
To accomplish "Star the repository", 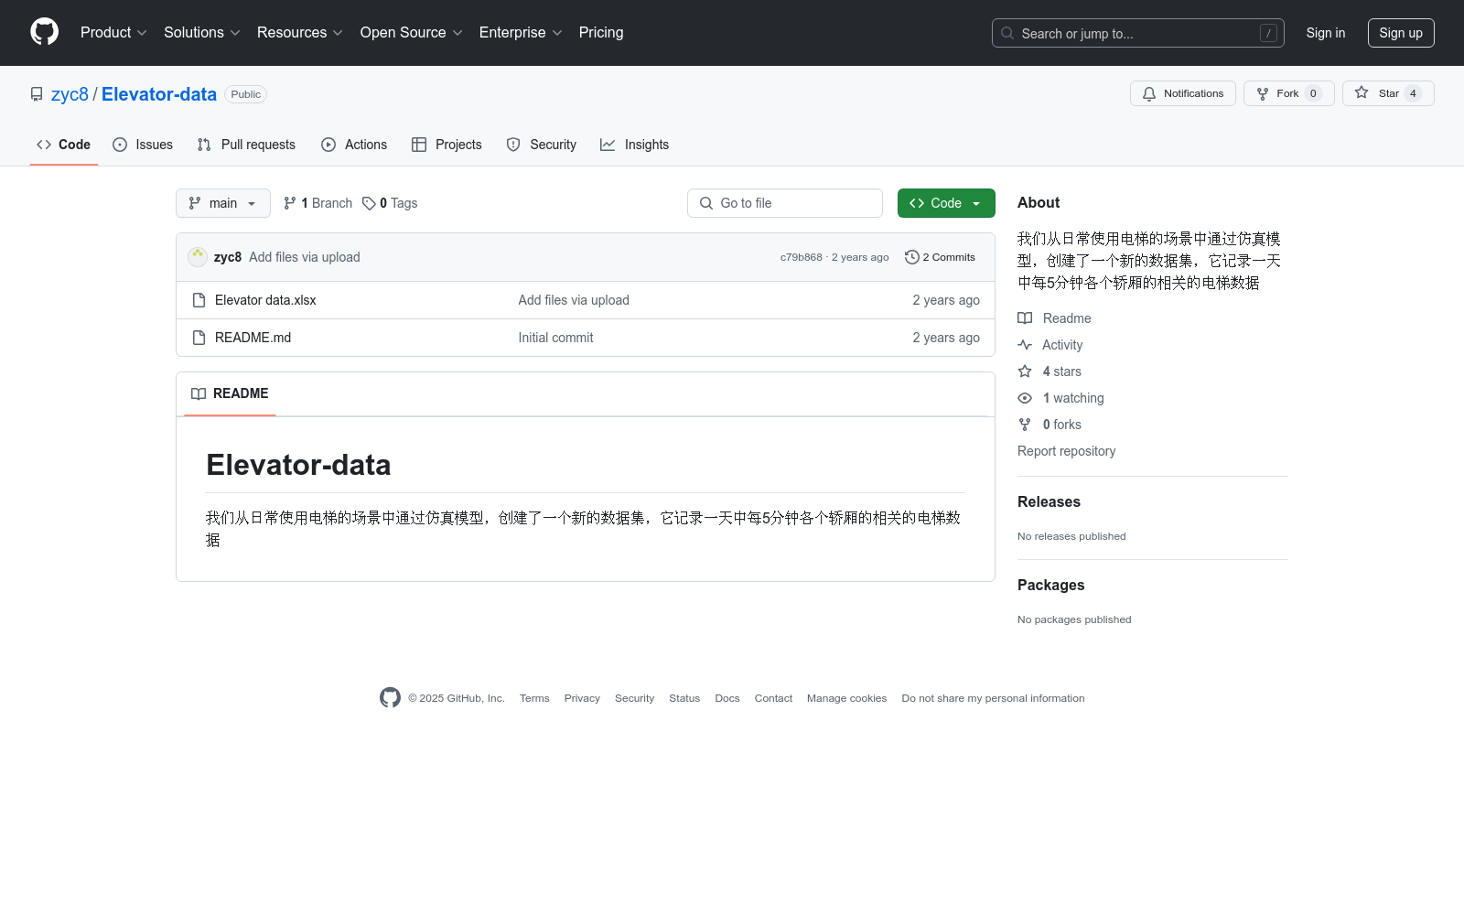I will click(x=1388, y=93).
